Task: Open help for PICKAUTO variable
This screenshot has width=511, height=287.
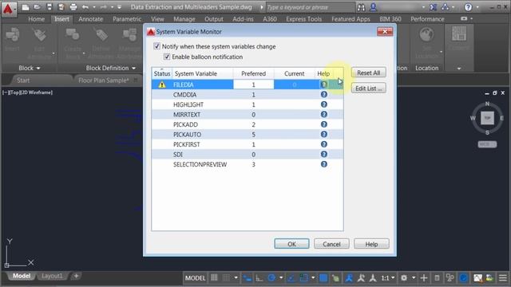Action: coord(323,134)
